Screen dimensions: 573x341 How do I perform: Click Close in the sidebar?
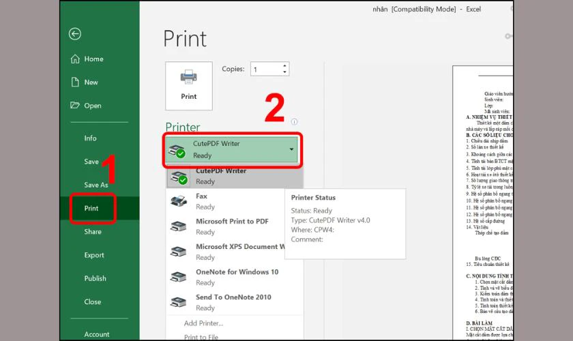click(x=100, y=302)
